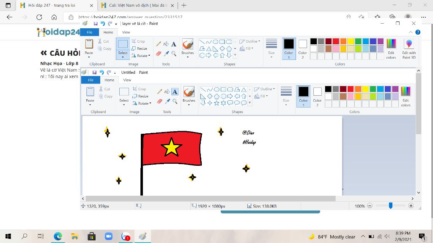This screenshot has width=433, height=243.
Task: Click Undo arrow in Untitled Paint title bar
Action: (101, 73)
